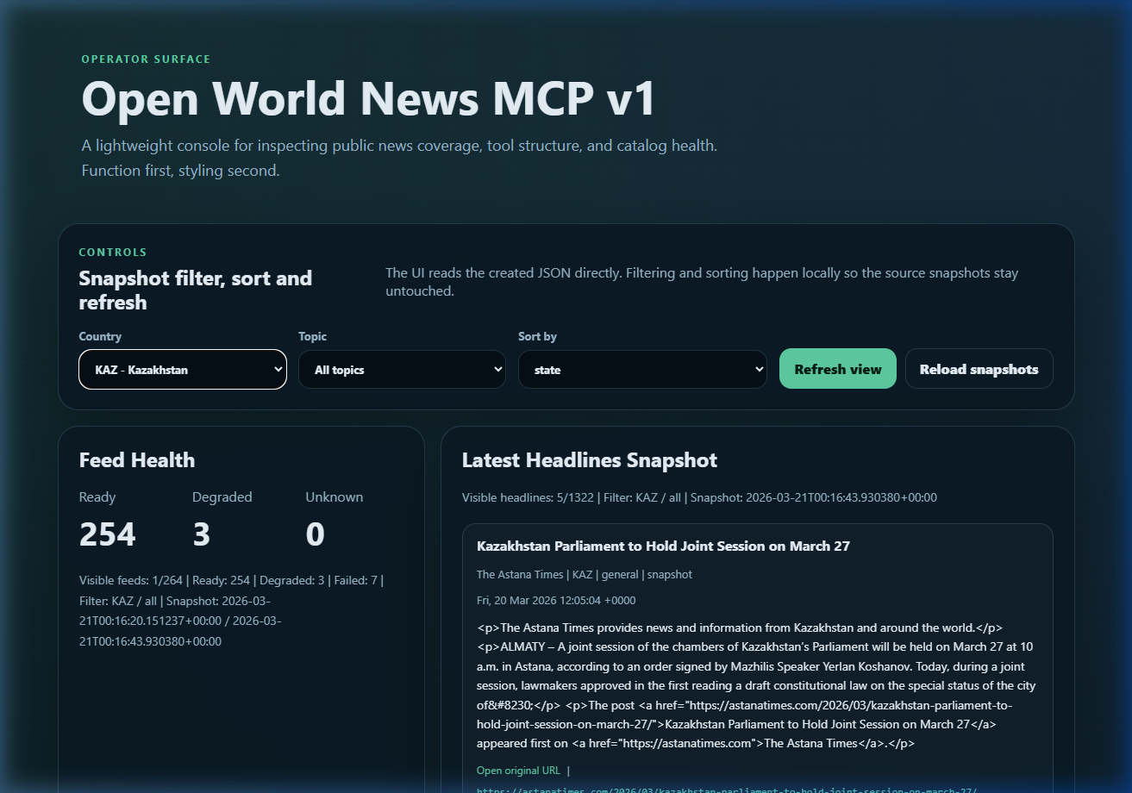Click the 'Topic' field label
The width and height of the screenshot is (1132, 793).
pyautogui.click(x=313, y=337)
